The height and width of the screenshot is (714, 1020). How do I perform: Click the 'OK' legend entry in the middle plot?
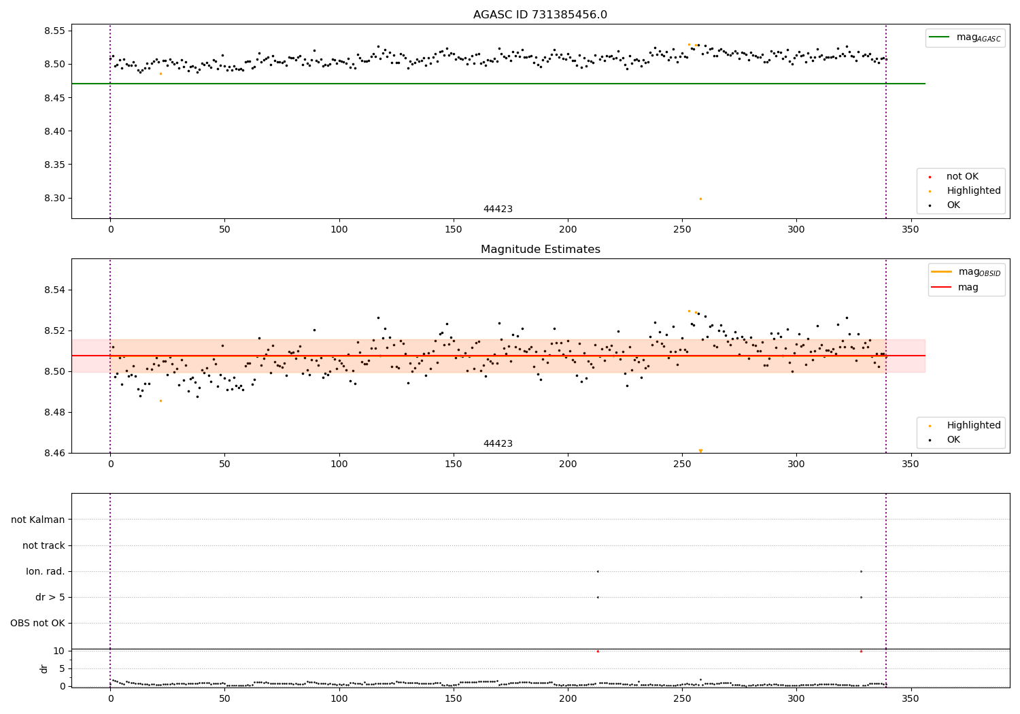[x=953, y=440]
